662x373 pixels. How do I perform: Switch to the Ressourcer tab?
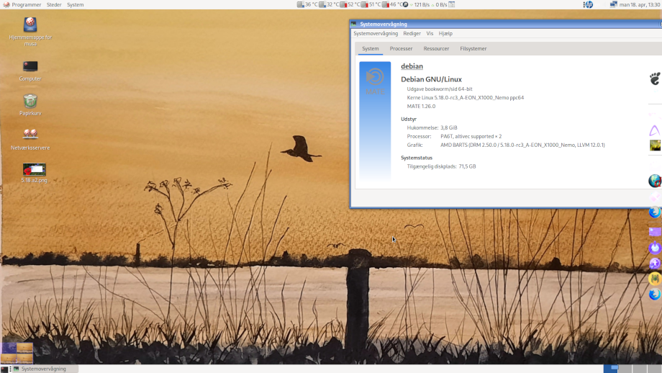(436, 49)
